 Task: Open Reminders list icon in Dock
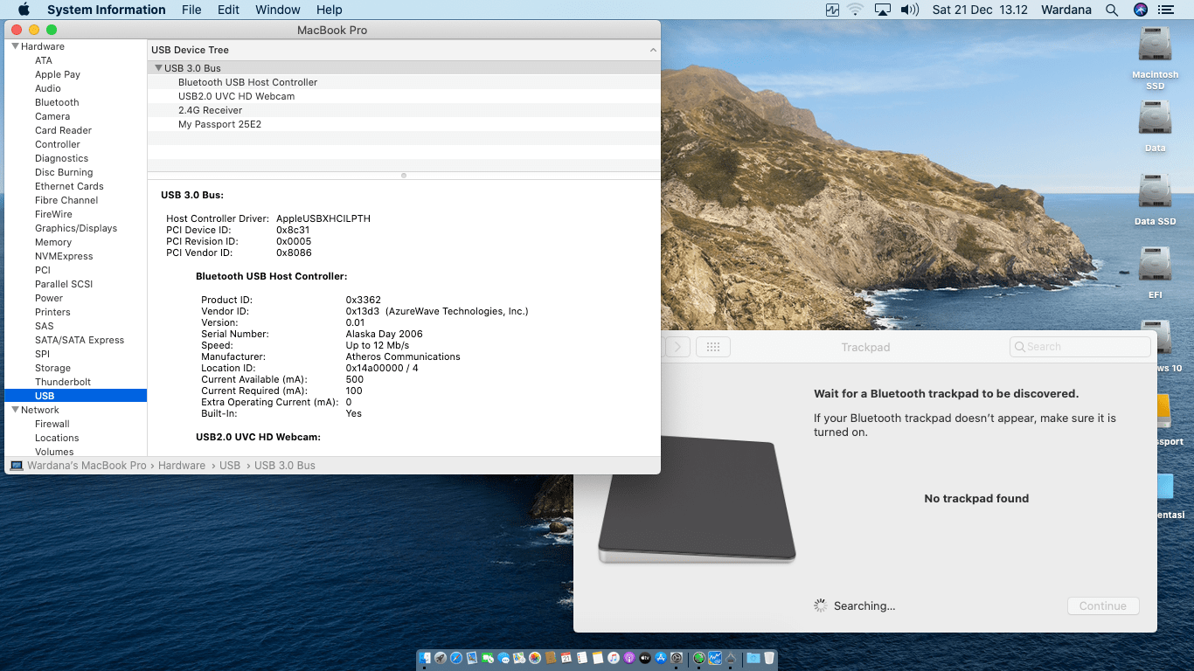pos(582,658)
